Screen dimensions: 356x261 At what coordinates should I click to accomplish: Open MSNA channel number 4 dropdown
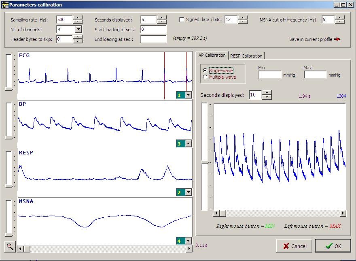(x=189, y=241)
